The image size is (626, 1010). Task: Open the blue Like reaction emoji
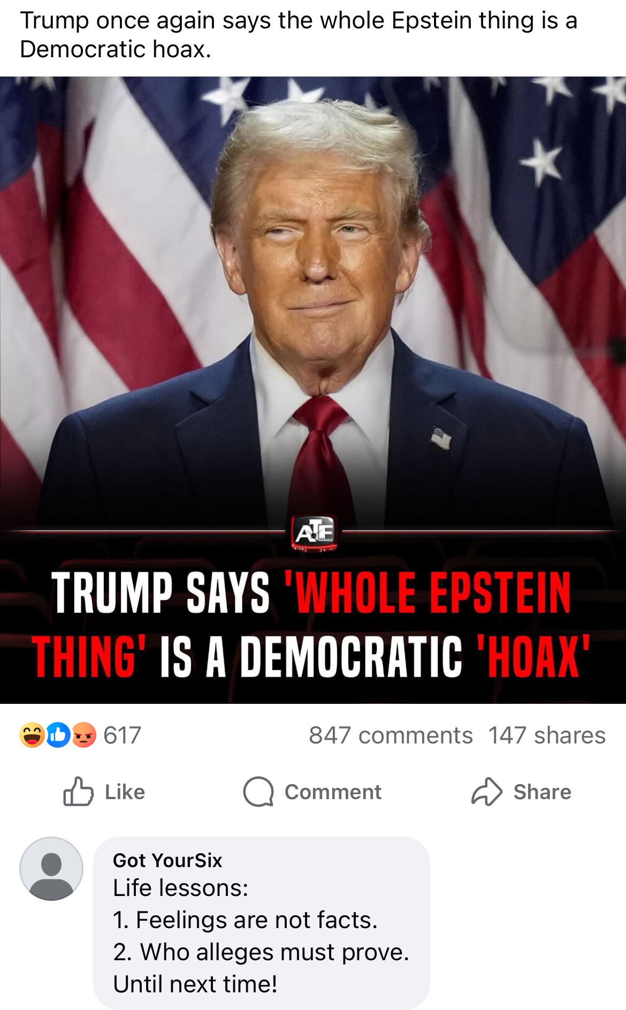pyautogui.click(x=58, y=735)
